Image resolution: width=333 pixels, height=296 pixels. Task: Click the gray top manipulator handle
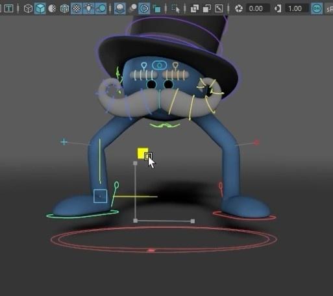(x=135, y=163)
